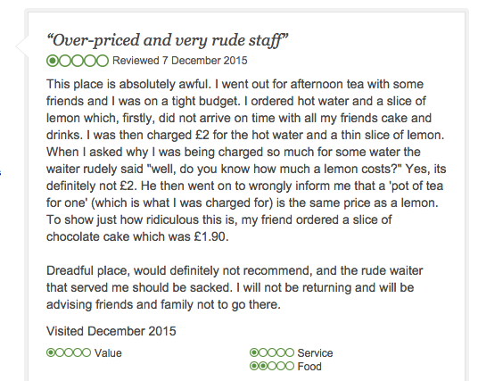This screenshot has height=381, width=478.
Task: Click the second filled Food rating bubble
Action: [x=263, y=366]
